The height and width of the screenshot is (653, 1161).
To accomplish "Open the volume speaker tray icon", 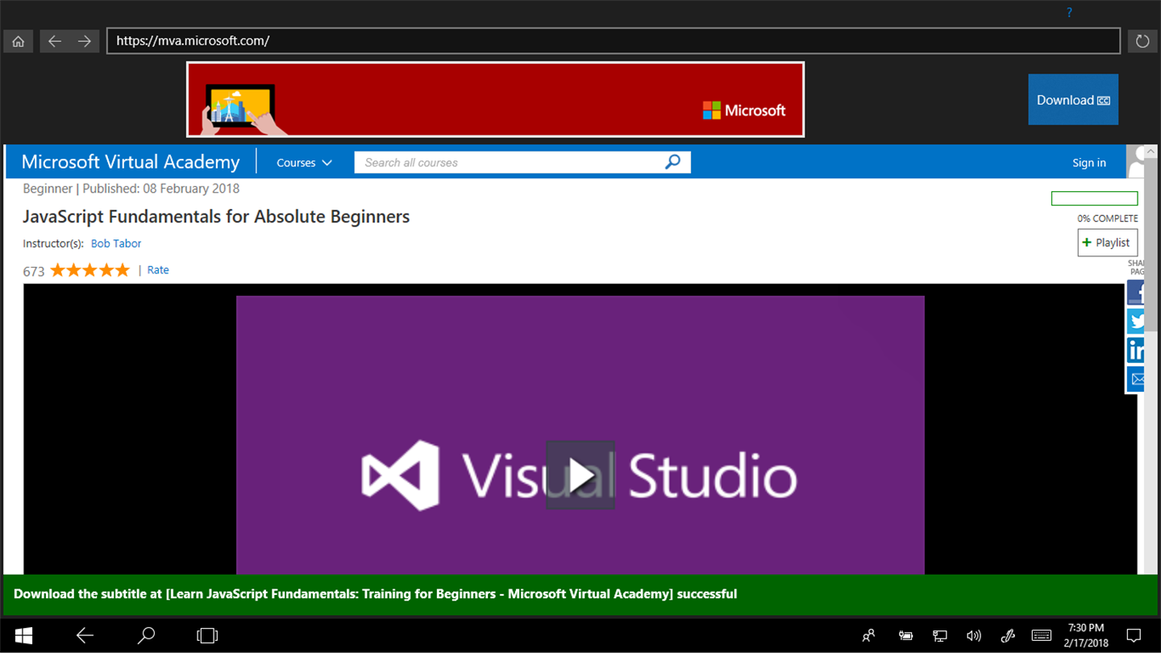I will 974,635.
